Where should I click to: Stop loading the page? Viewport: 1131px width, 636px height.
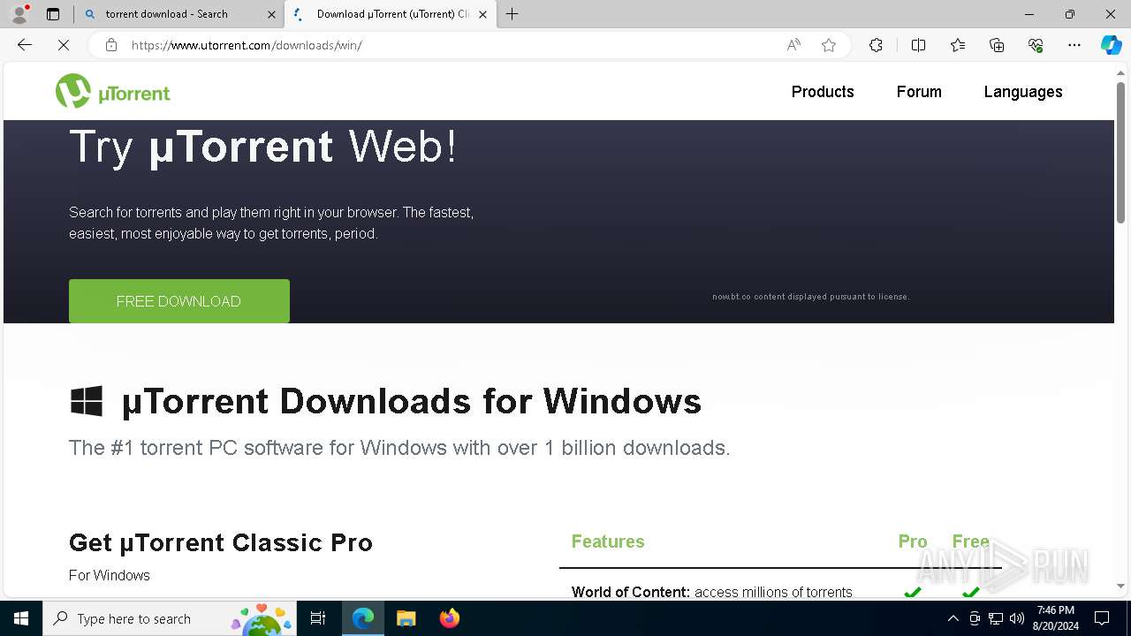coord(64,45)
